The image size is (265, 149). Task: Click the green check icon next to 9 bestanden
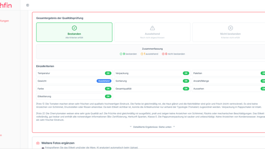(121, 54)
